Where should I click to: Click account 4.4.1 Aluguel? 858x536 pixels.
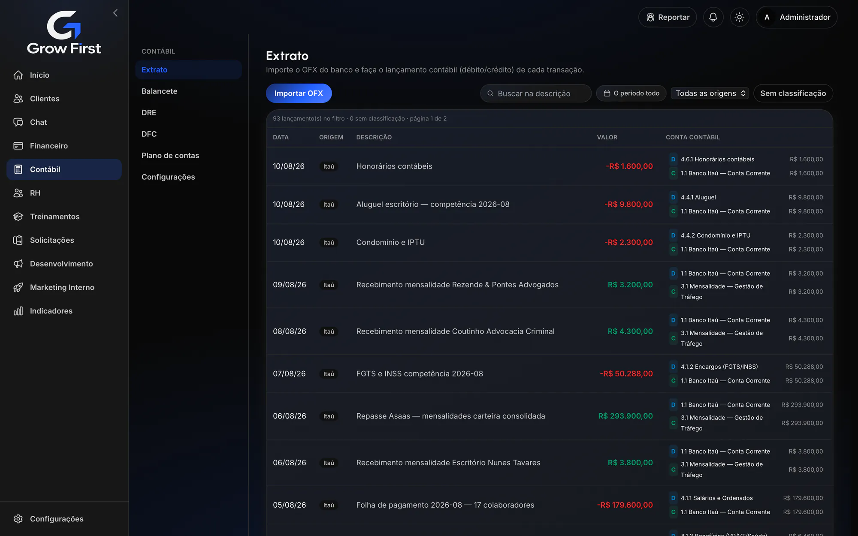[698, 197]
